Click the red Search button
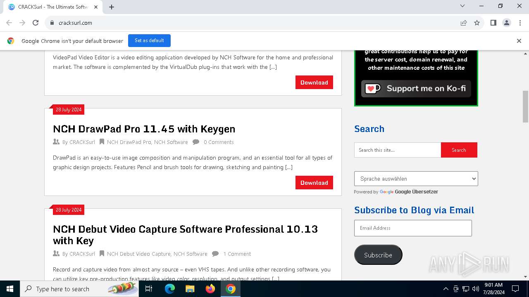Image resolution: width=529 pixels, height=297 pixels. [459, 150]
